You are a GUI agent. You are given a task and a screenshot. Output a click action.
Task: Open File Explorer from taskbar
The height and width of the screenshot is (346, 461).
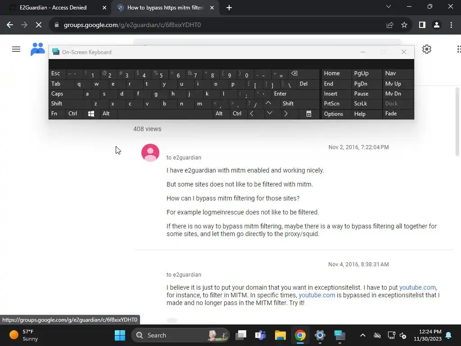pos(280,335)
